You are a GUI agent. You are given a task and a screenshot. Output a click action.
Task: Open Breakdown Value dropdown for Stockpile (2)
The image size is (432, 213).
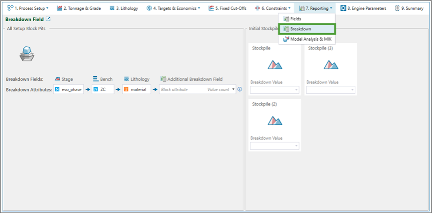tap(275, 146)
